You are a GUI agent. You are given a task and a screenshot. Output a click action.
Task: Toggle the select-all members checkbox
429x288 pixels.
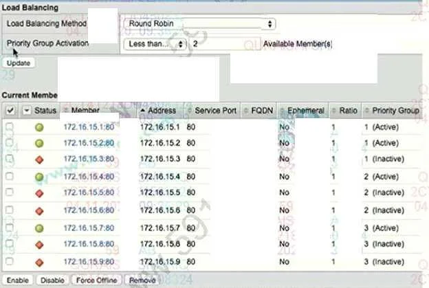[x=10, y=110]
